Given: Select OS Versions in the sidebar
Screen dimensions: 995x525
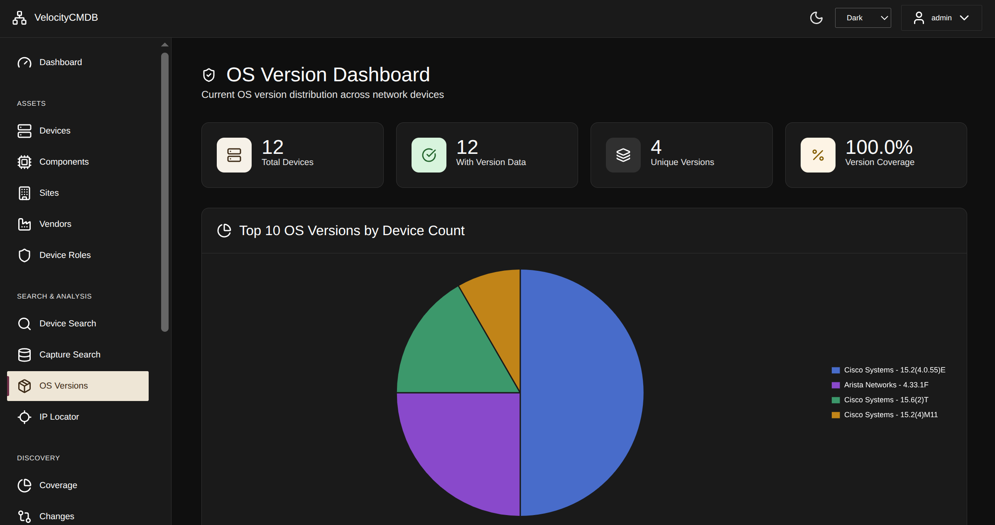Looking at the screenshot, I should click(x=64, y=386).
